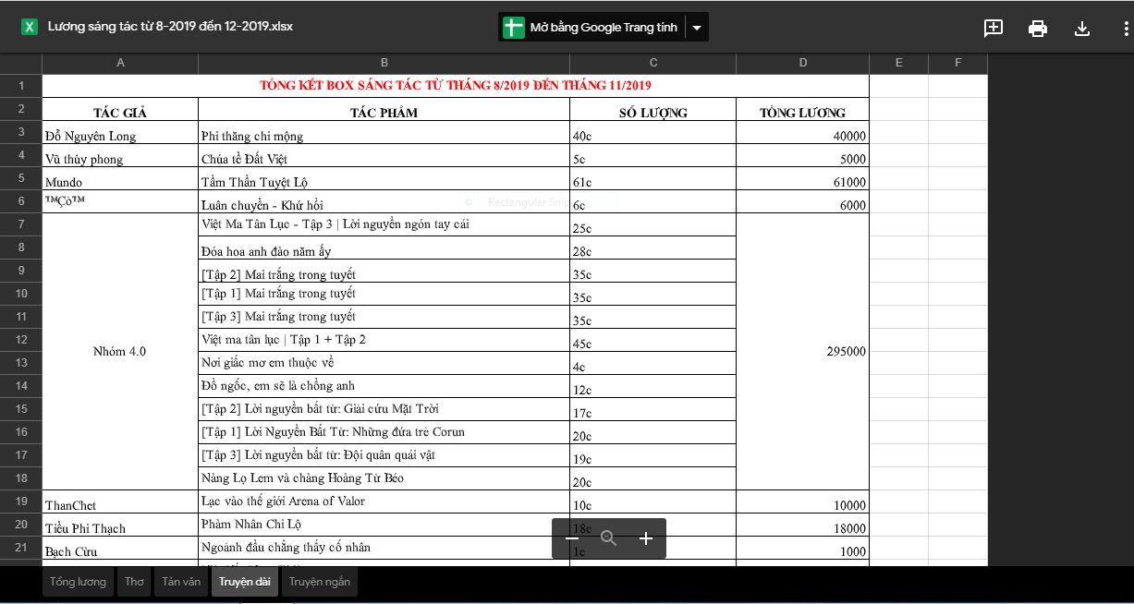Click the 295000 total salary cell
The width and height of the screenshot is (1134, 604).
[802, 352]
